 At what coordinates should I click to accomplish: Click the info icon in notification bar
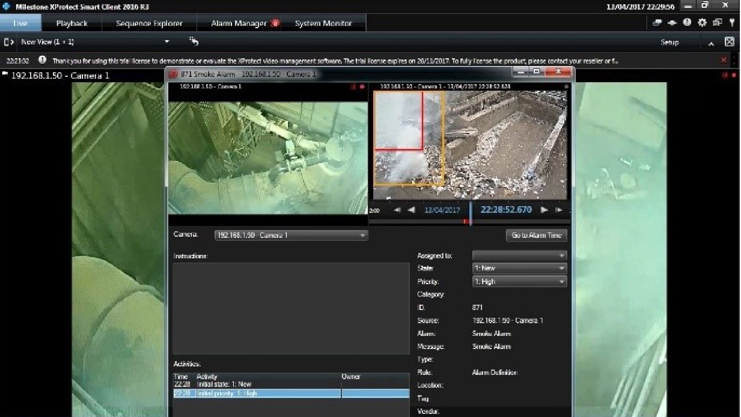pos(42,60)
